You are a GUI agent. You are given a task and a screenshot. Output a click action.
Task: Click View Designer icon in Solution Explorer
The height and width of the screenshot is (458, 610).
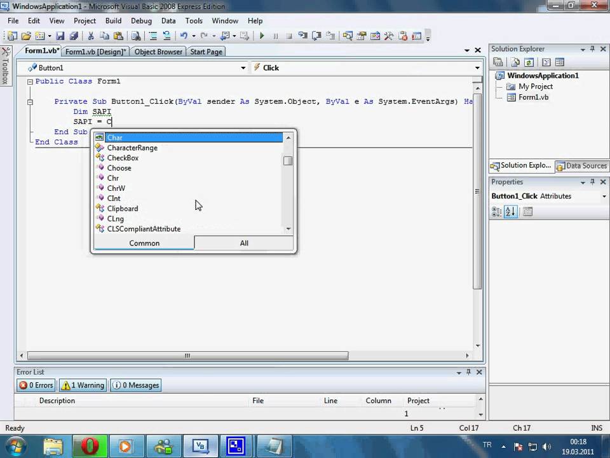pos(559,62)
